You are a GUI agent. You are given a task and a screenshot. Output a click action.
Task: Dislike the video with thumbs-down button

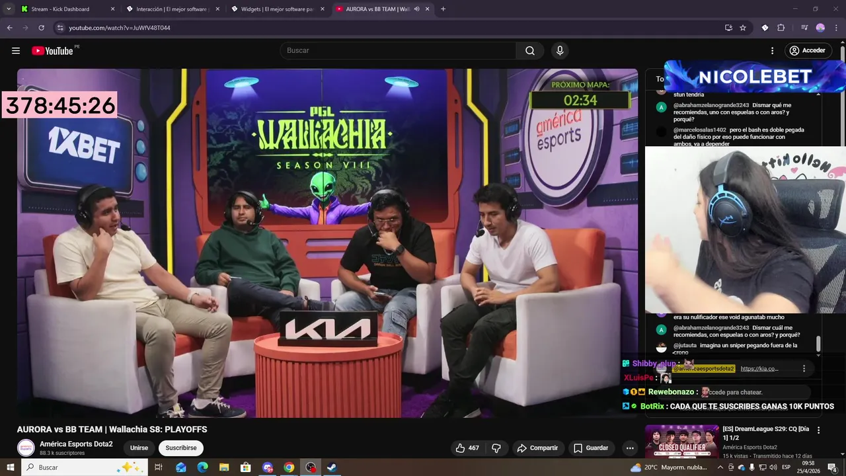[x=496, y=448]
